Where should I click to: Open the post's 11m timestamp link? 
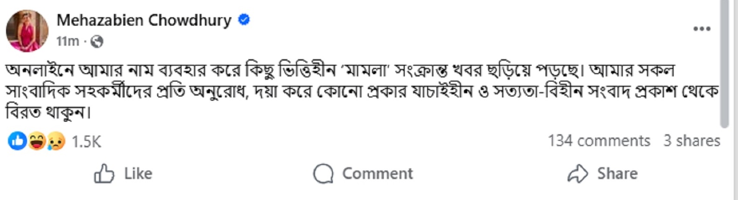(68, 42)
